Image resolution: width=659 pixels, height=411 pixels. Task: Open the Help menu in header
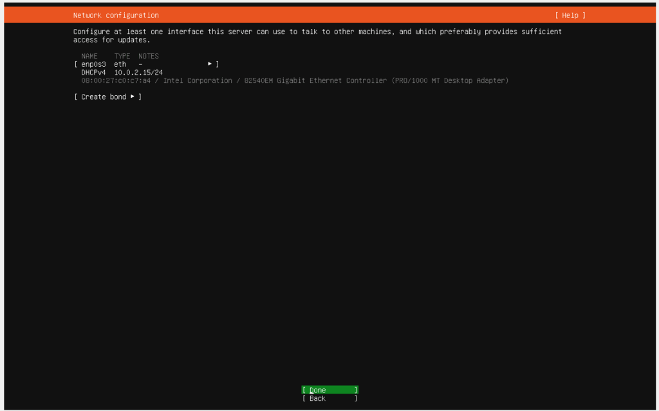pos(570,15)
